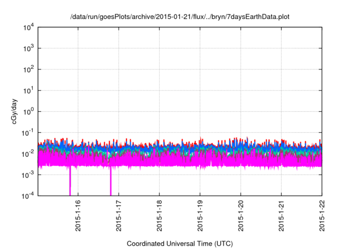Click the 2015-1-22 date tick label
Screen dimensions: 355x249
point(322,216)
